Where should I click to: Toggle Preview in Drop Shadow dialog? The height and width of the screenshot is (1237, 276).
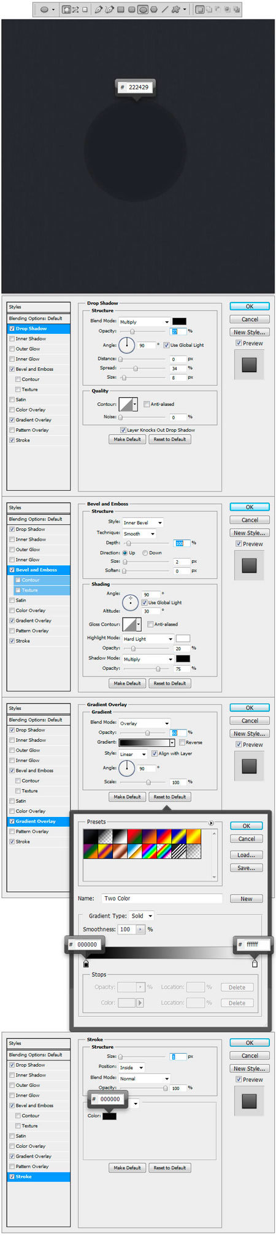point(239,343)
